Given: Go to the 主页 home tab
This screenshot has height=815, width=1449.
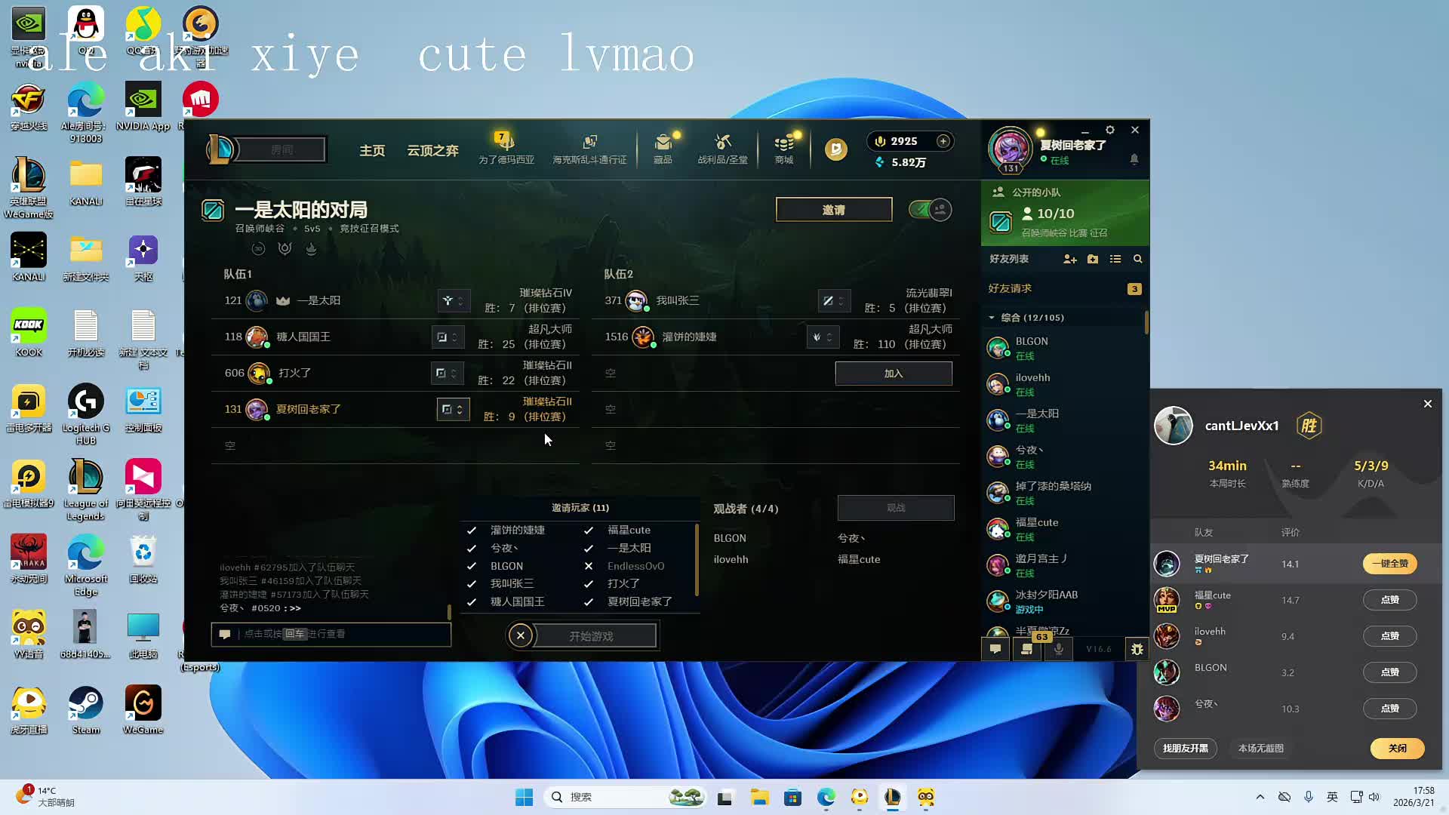Looking at the screenshot, I should [372, 150].
